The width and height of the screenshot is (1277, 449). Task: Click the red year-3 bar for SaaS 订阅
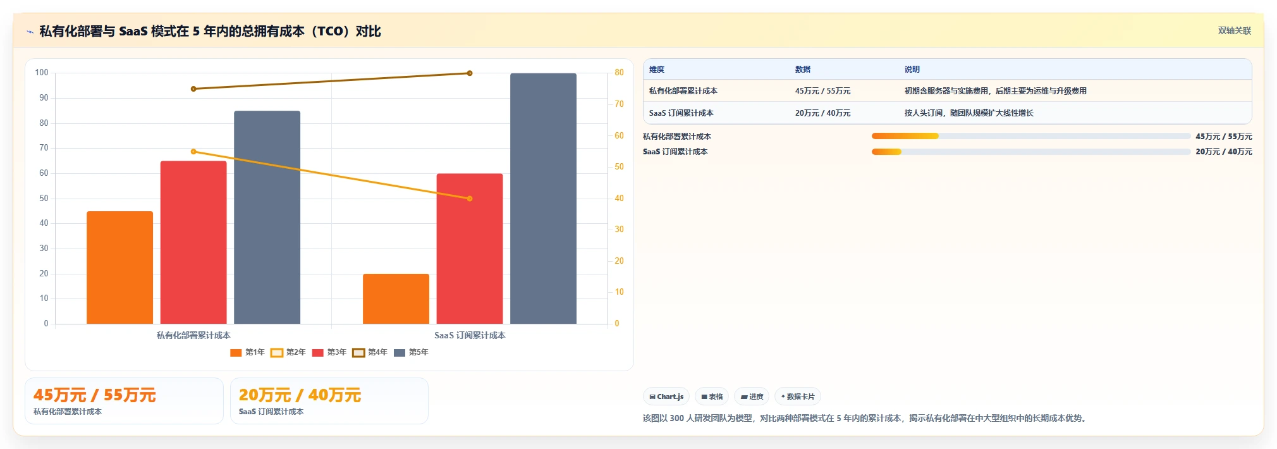[x=470, y=249]
